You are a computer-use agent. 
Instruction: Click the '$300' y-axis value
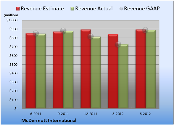[13, 82]
